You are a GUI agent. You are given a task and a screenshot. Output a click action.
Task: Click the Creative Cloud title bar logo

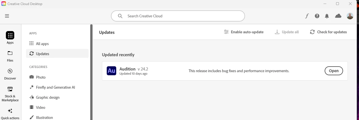4,4
